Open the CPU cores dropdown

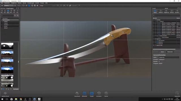9,6
